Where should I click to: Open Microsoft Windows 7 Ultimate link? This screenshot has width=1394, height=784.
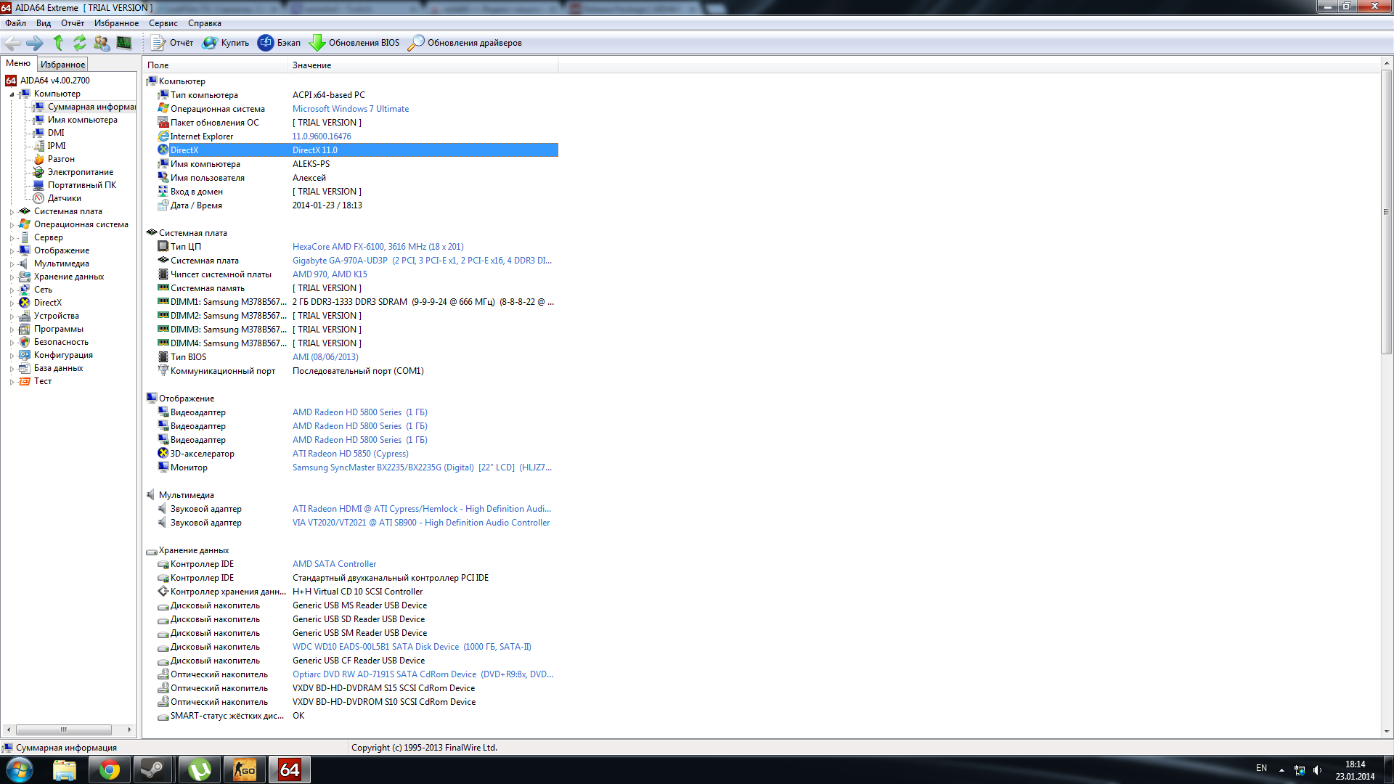pos(351,109)
